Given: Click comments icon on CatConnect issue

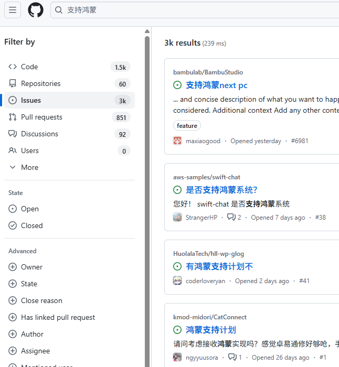Looking at the screenshot, I should 232,357.
